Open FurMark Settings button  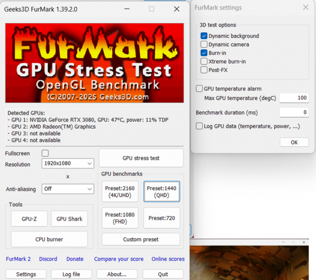pos(26,274)
